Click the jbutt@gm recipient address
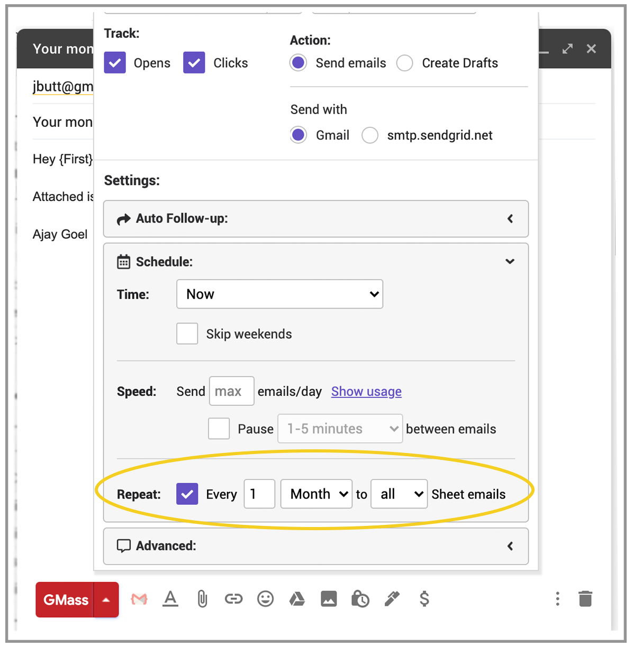The height and width of the screenshot is (647, 633). point(63,86)
